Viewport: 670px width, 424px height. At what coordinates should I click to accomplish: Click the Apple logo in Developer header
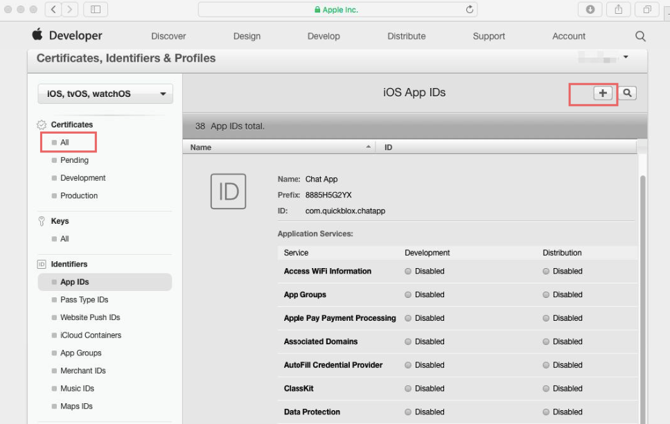click(37, 35)
